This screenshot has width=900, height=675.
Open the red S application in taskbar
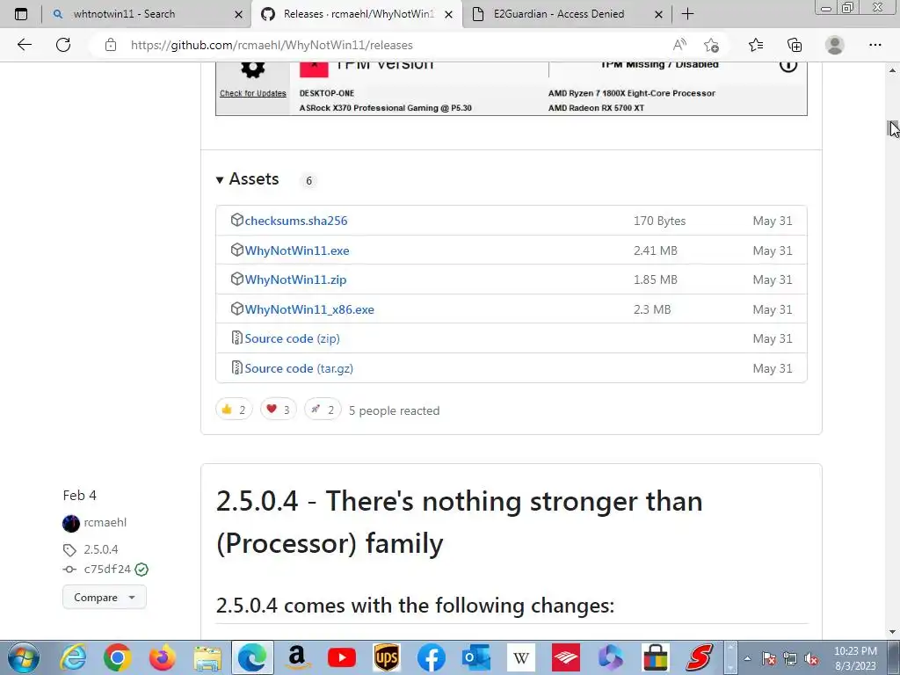click(700, 657)
